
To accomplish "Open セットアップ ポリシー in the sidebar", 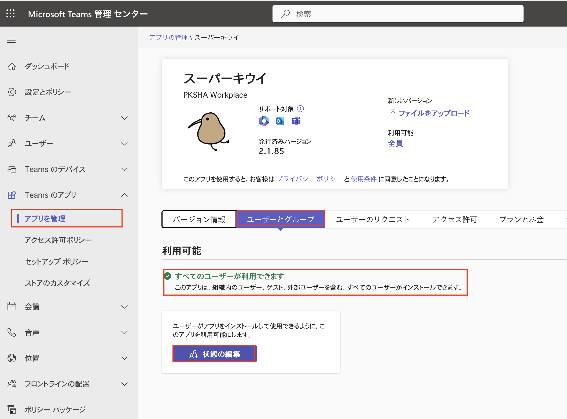I will (57, 261).
